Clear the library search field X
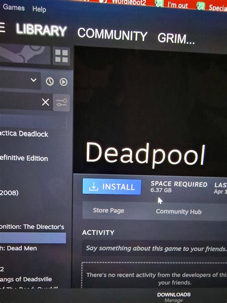The height and width of the screenshot is (303, 227). click(45, 102)
